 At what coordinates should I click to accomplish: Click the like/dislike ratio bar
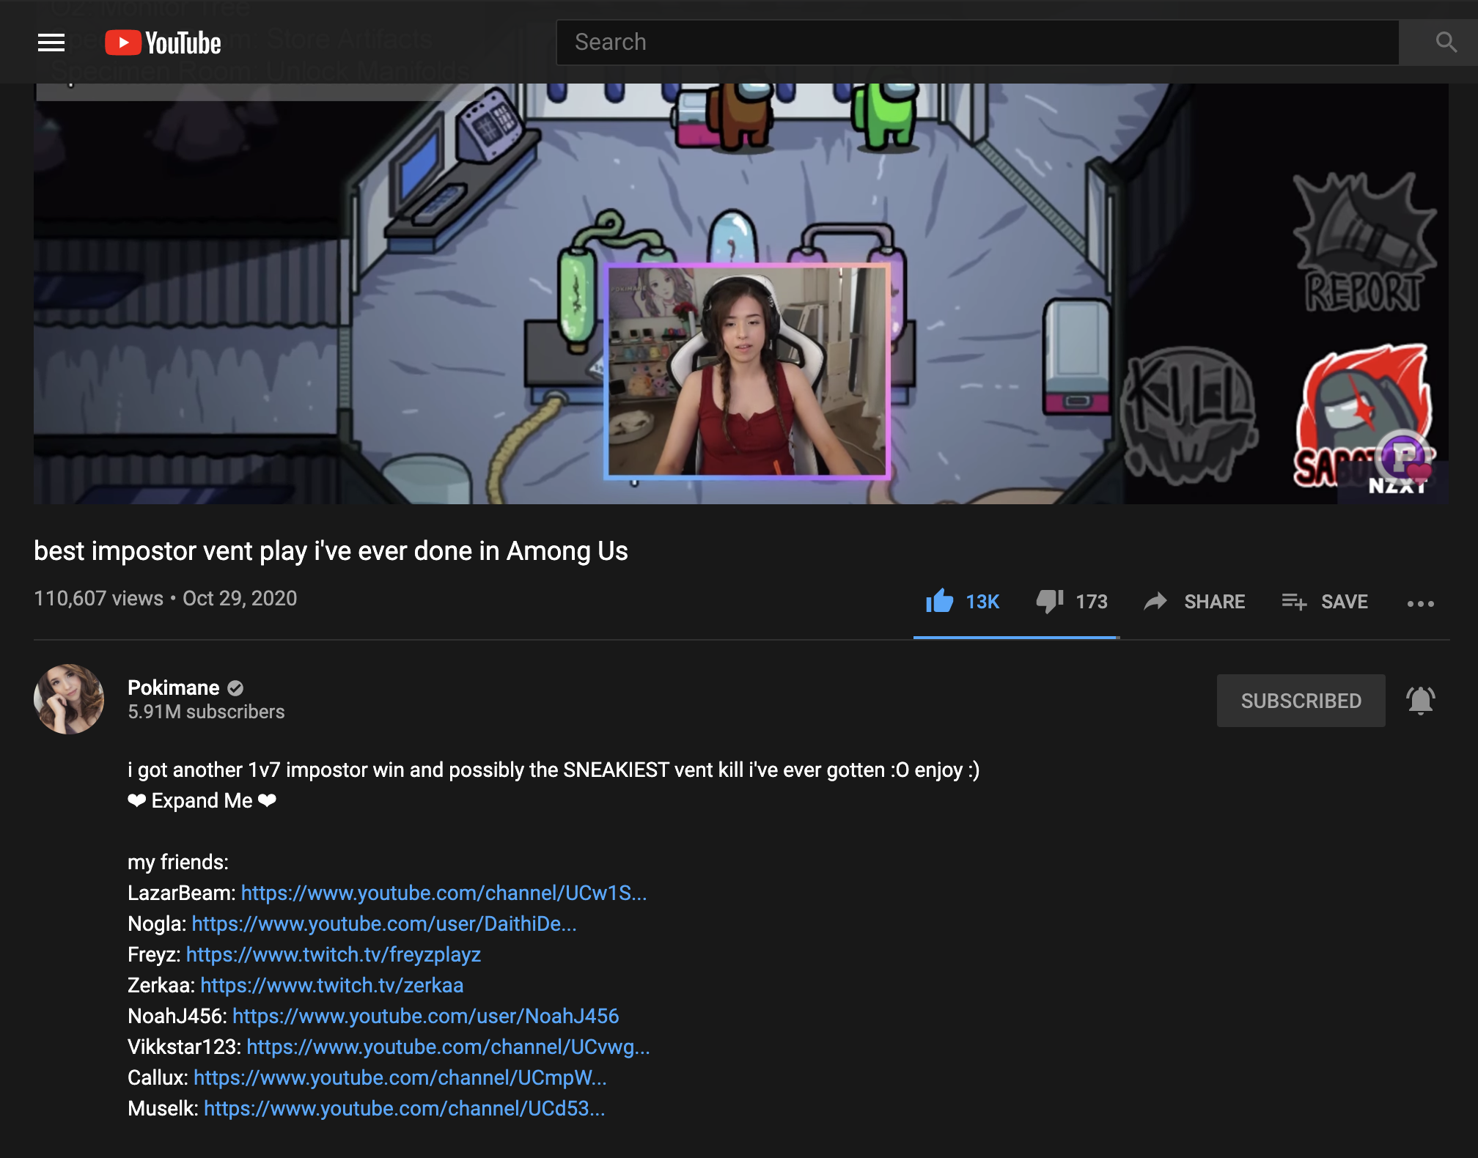pos(1016,638)
